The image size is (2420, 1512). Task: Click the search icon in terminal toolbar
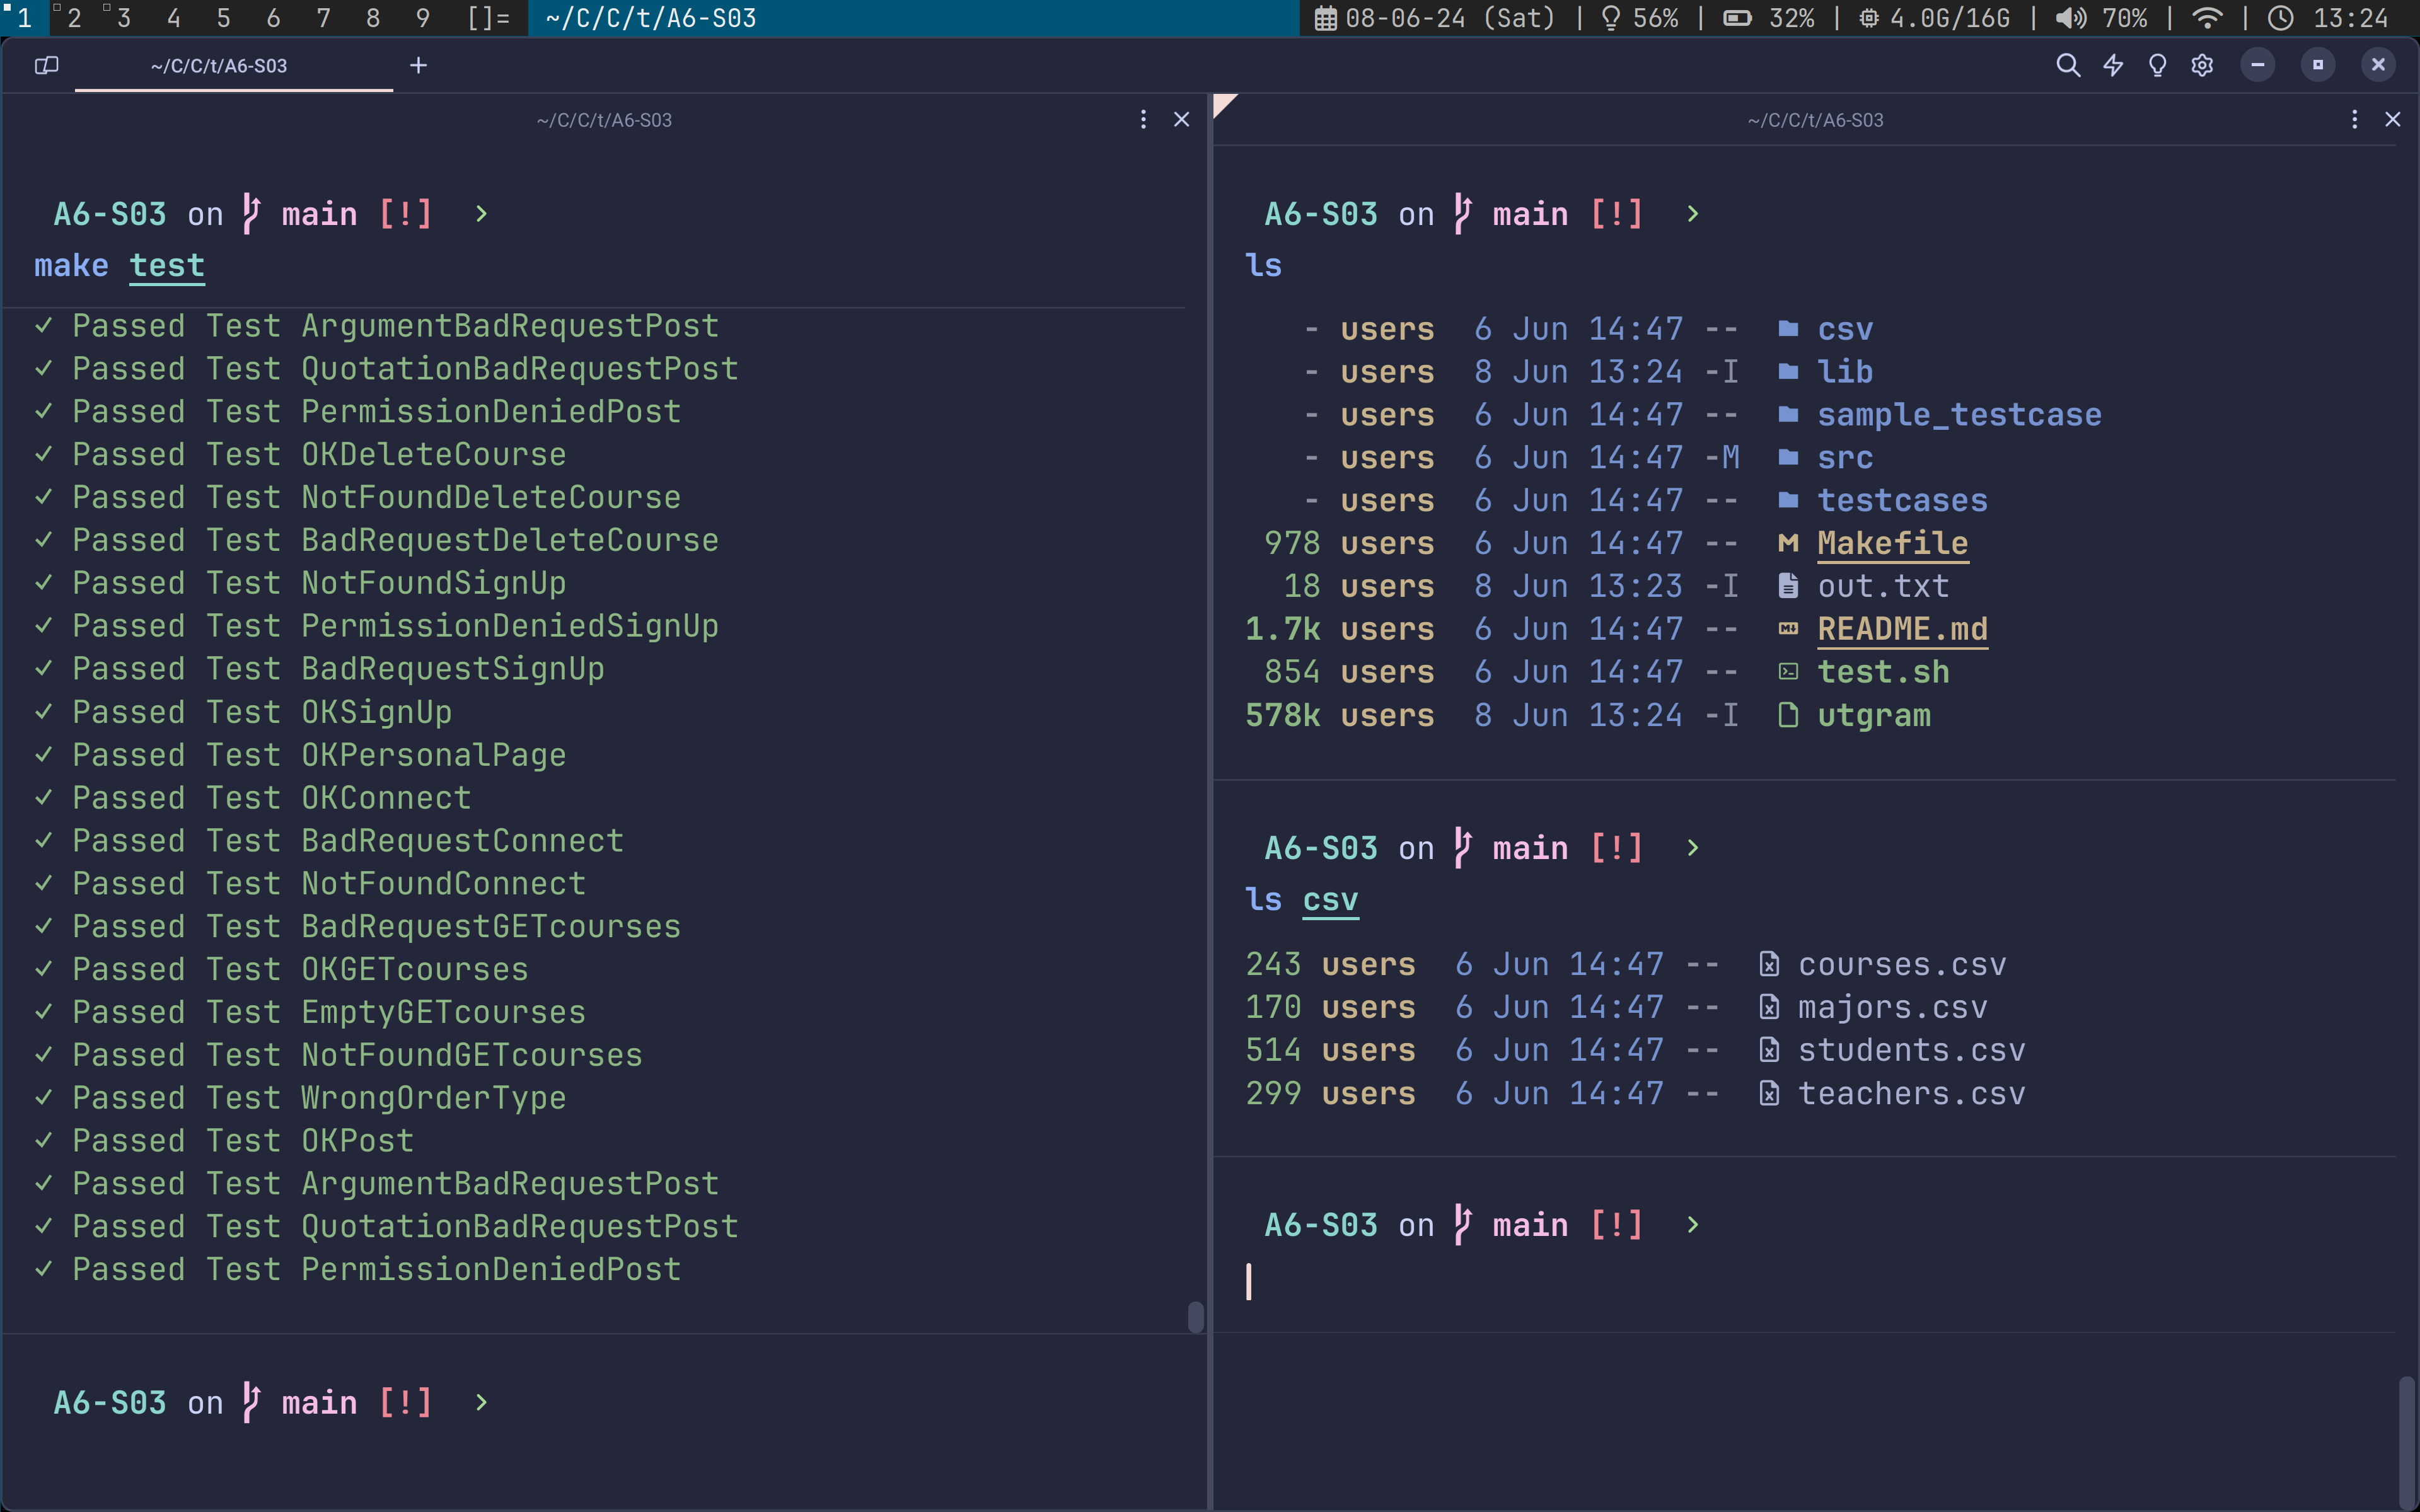2068,66
